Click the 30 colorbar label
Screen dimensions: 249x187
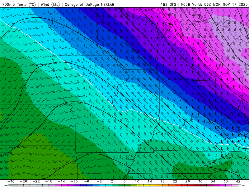[x=200, y=181]
